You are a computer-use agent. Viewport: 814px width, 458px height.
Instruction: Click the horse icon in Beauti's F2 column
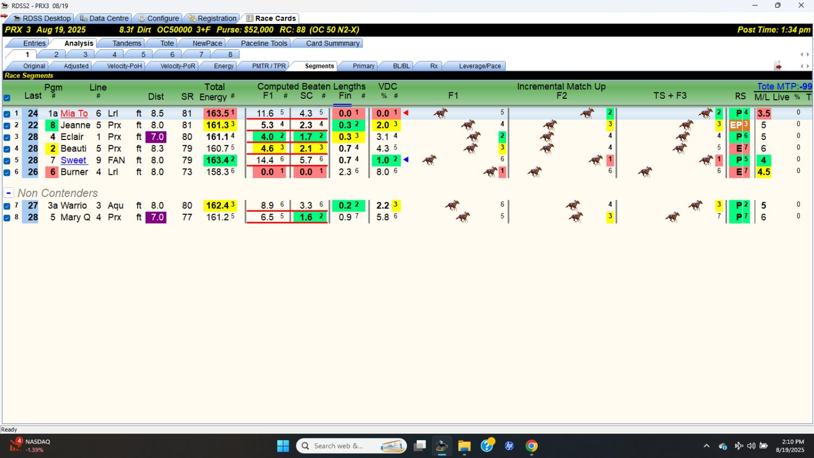547,148
